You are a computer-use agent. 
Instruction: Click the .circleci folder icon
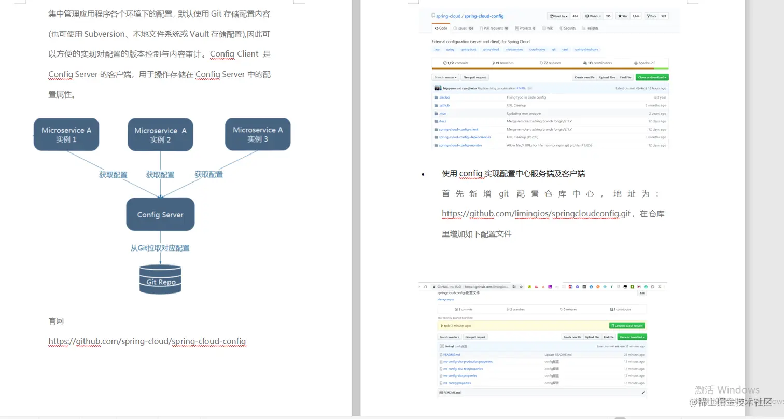click(436, 97)
